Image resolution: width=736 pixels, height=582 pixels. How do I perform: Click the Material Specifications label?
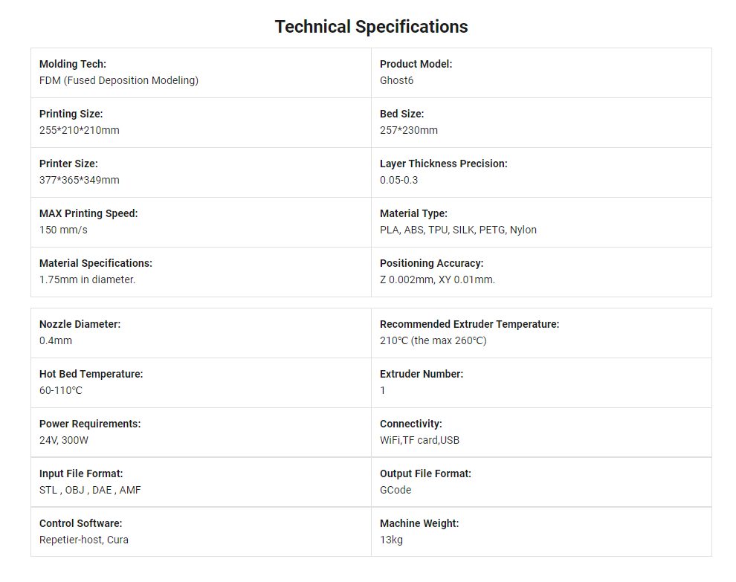point(96,263)
